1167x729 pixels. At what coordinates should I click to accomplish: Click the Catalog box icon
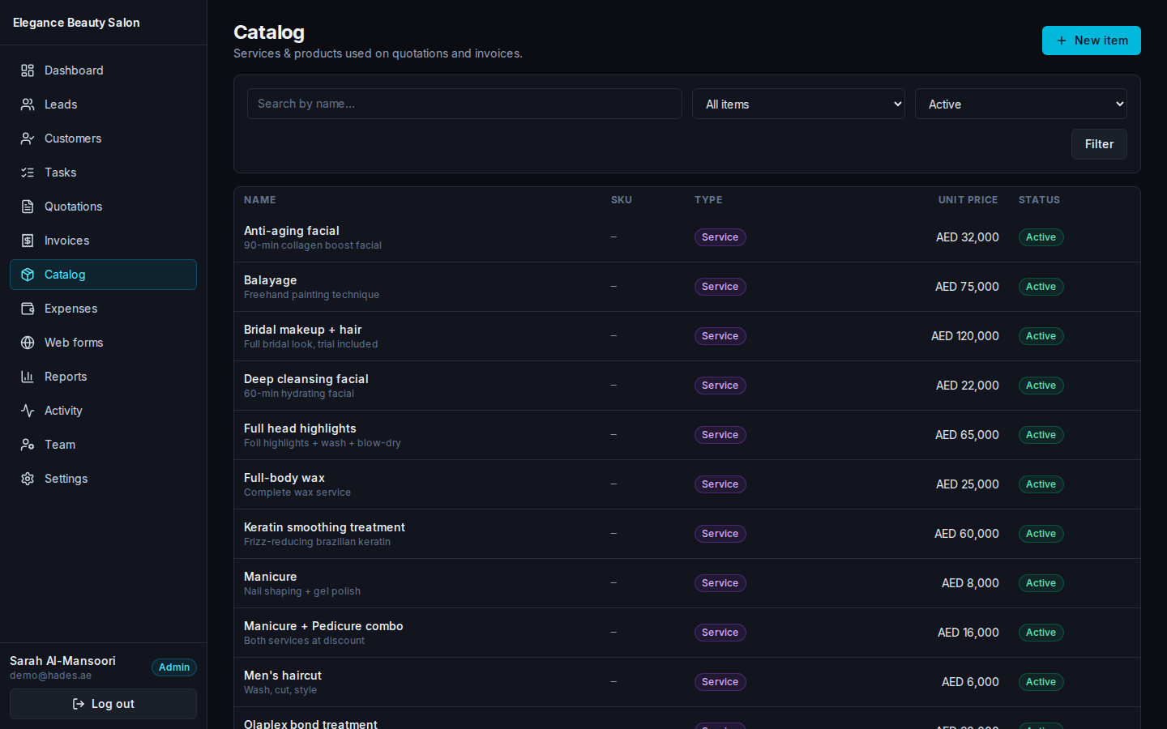[x=28, y=275]
